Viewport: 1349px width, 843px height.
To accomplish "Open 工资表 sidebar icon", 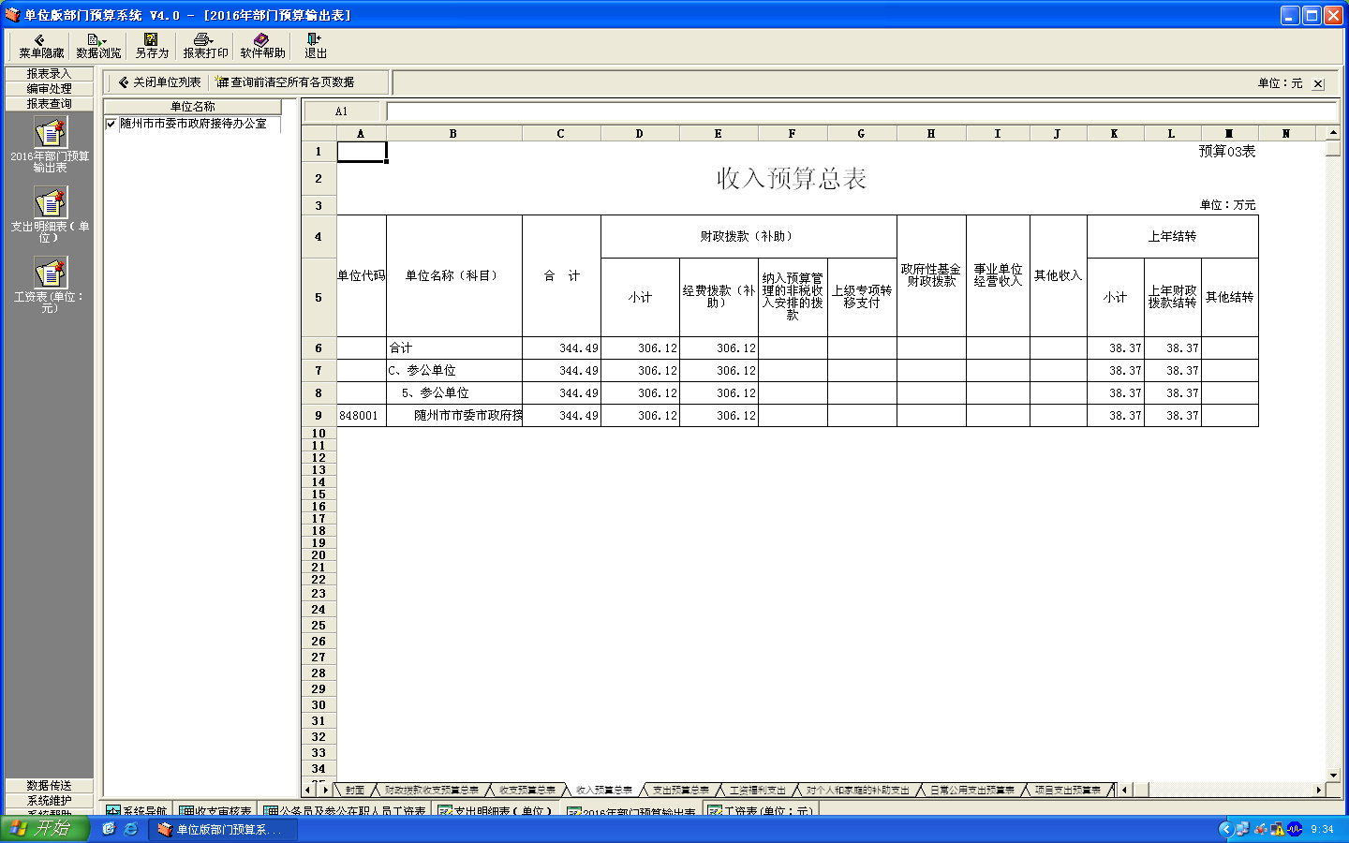I will (x=51, y=274).
